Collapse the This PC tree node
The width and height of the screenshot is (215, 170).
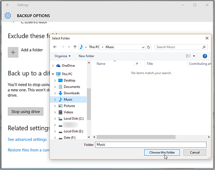click(53, 74)
